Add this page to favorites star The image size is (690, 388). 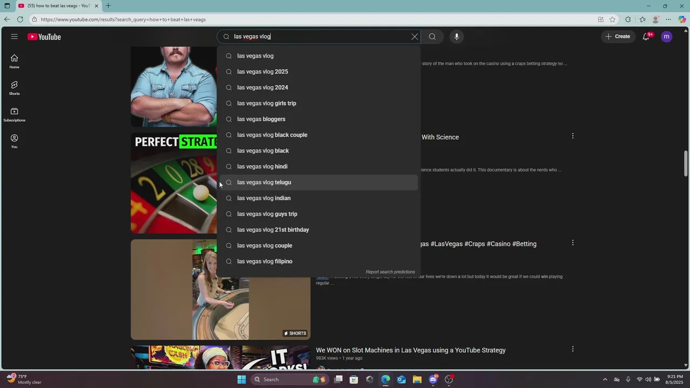[612, 19]
